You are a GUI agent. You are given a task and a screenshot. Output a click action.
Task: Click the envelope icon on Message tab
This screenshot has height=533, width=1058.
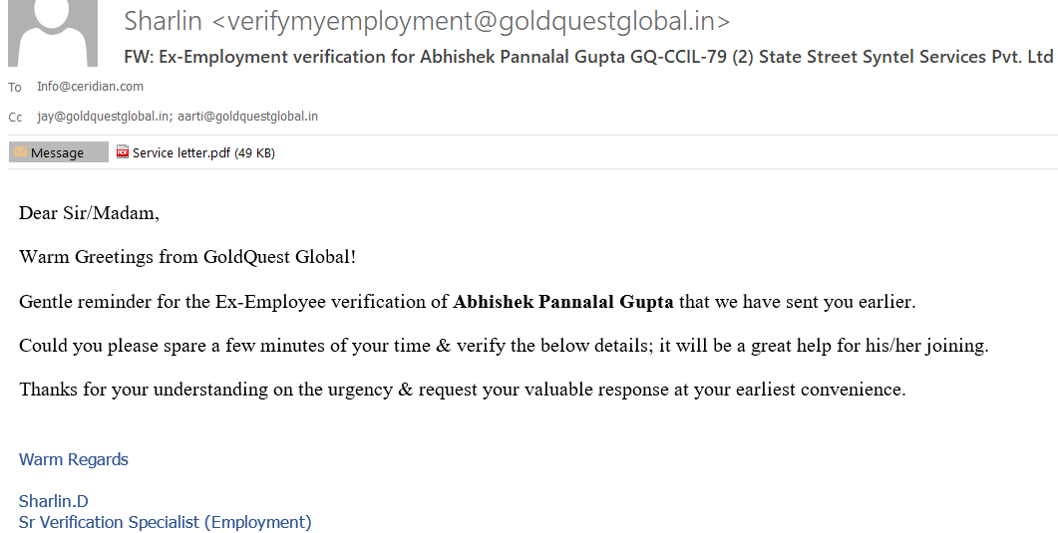pyautogui.click(x=20, y=152)
